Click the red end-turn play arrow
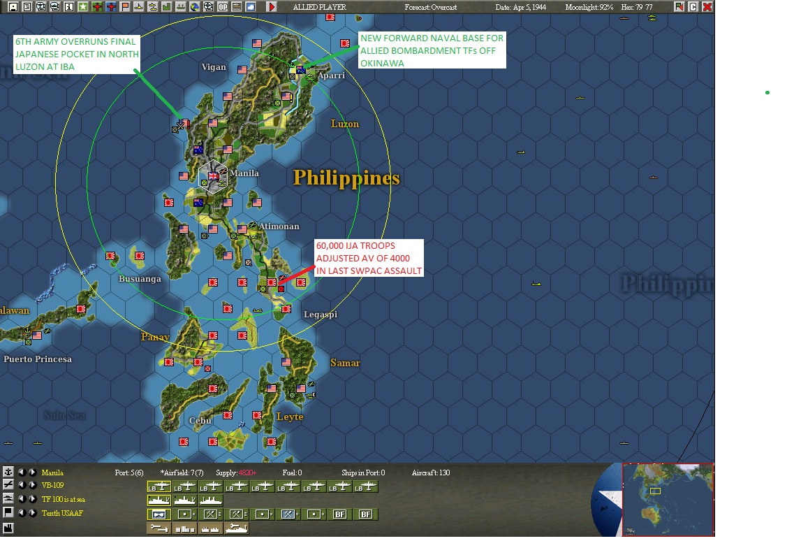Screen dimensions: 794x541 272,7
